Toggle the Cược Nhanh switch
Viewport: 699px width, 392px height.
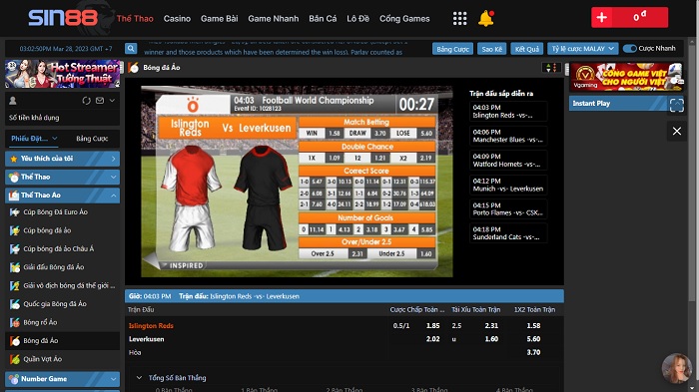(x=629, y=49)
